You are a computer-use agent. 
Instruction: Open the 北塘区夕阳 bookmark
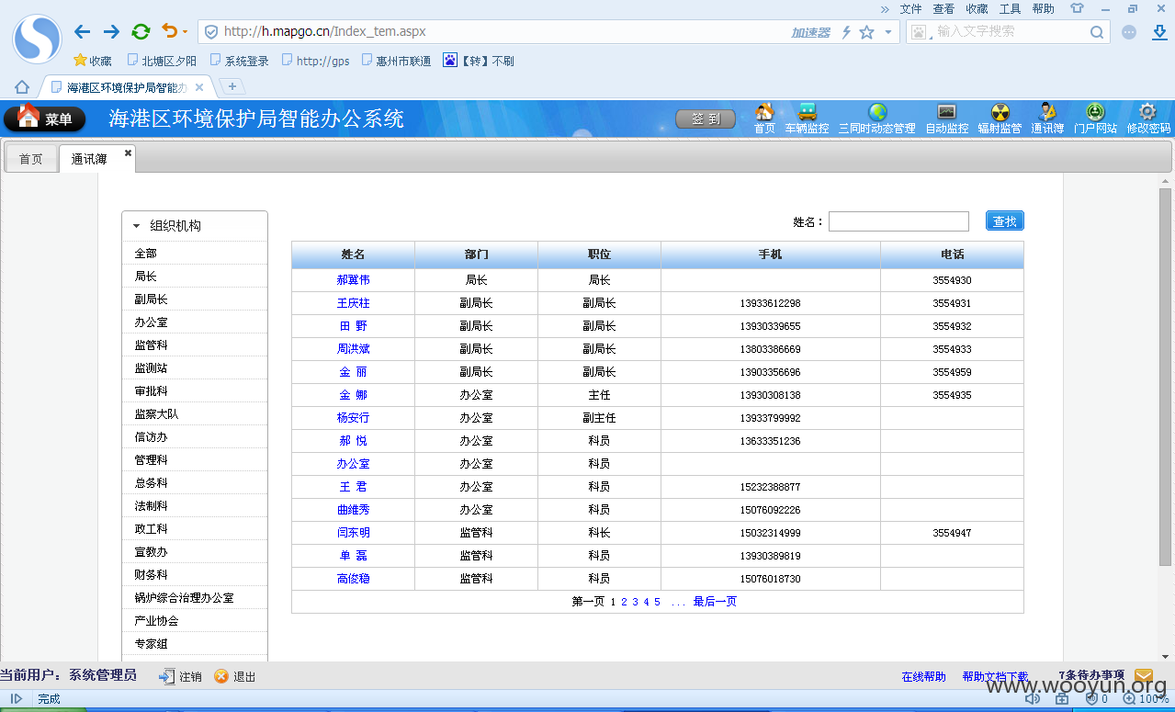pyautogui.click(x=161, y=61)
